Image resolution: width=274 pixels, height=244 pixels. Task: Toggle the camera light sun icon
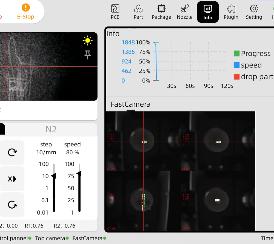[x=87, y=41]
